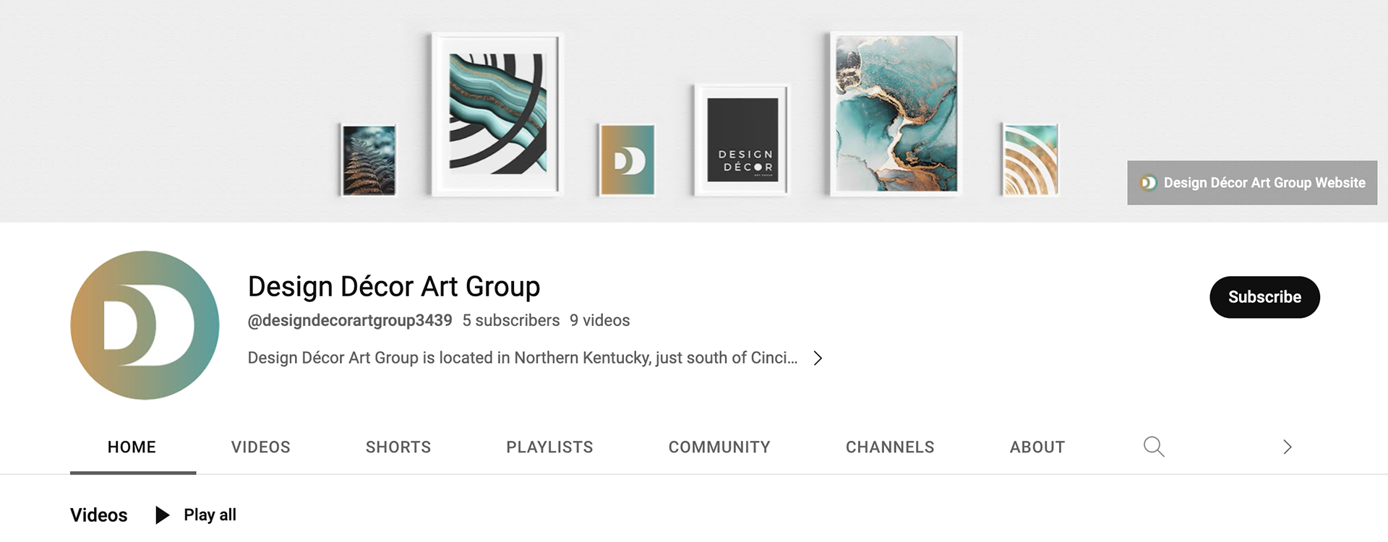This screenshot has height=542, width=1388.
Task: Click the Play all text link
Action: (210, 515)
